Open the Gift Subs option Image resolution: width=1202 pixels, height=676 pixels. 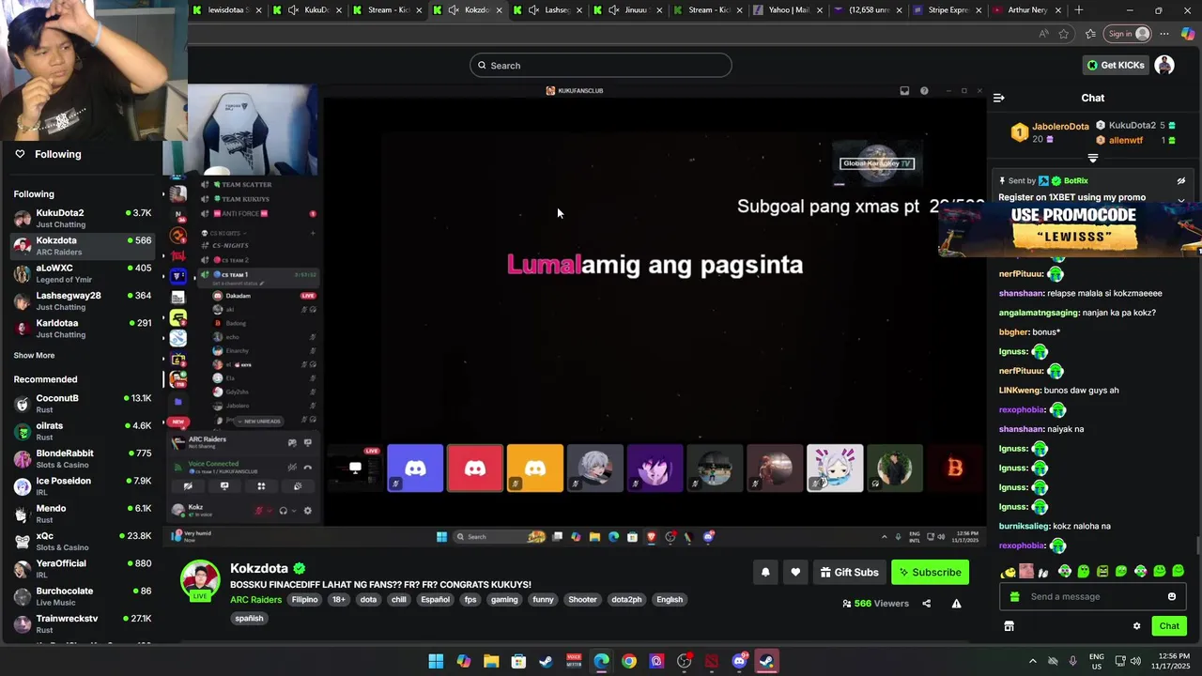click(849, 572)
